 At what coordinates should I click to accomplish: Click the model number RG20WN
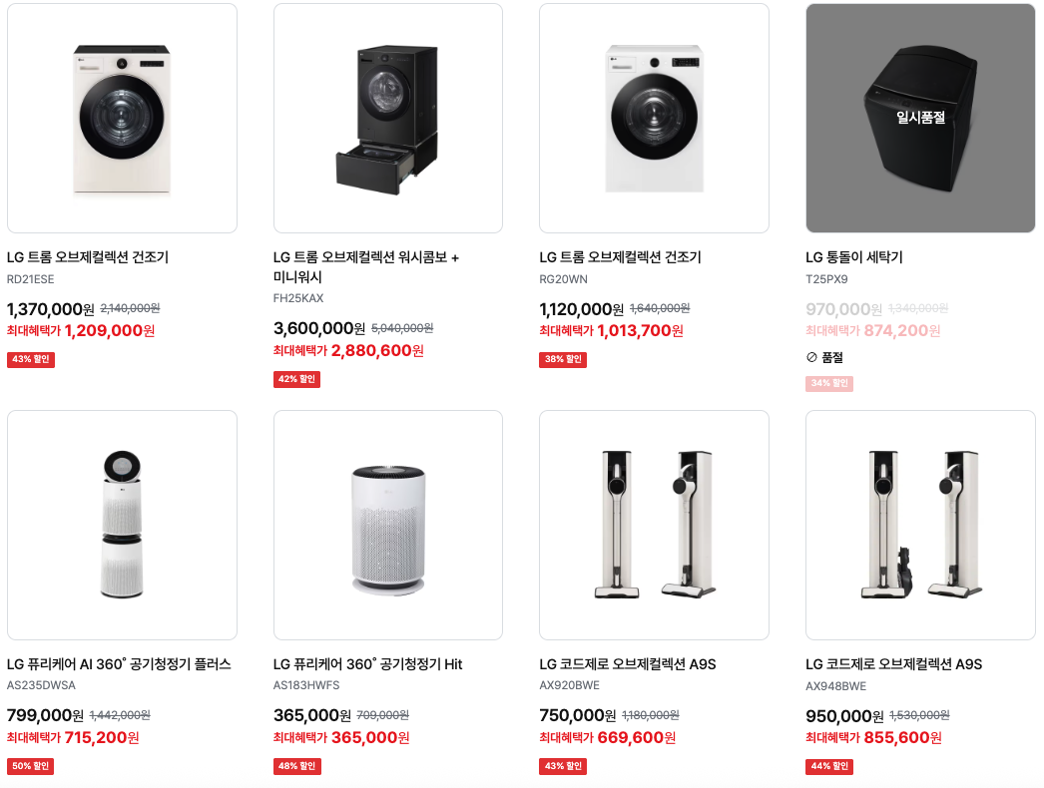click(563, 279)
